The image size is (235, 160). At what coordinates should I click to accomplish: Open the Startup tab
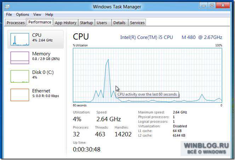click(86, 23)
